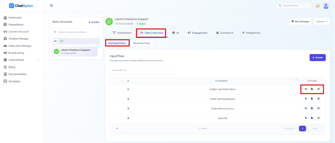The image size is (335, 143).
Task: Edit user info flow
Action: [x=319, y=118]
